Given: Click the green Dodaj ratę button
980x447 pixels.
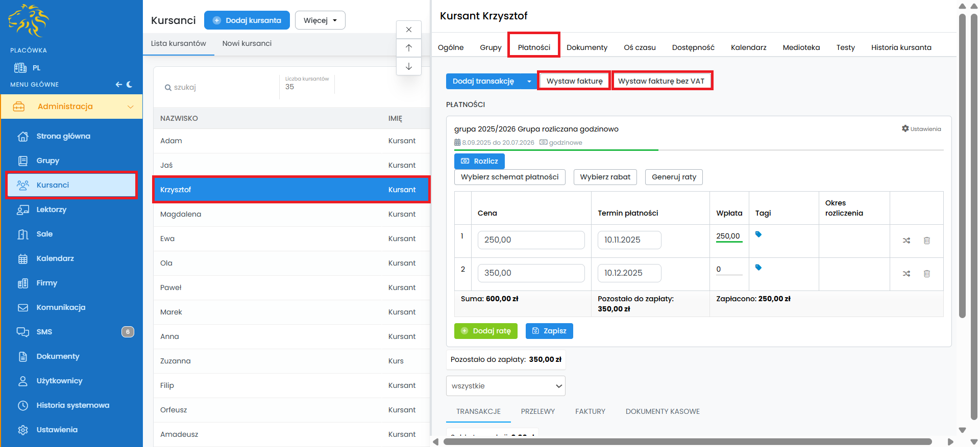Looking at the screenshot, I should [485, 331].
